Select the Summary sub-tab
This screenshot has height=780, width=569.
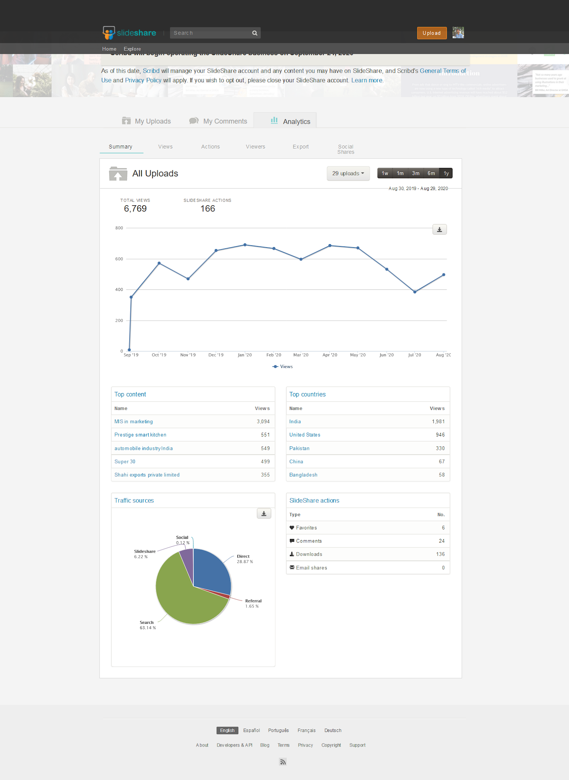point(121,147)
